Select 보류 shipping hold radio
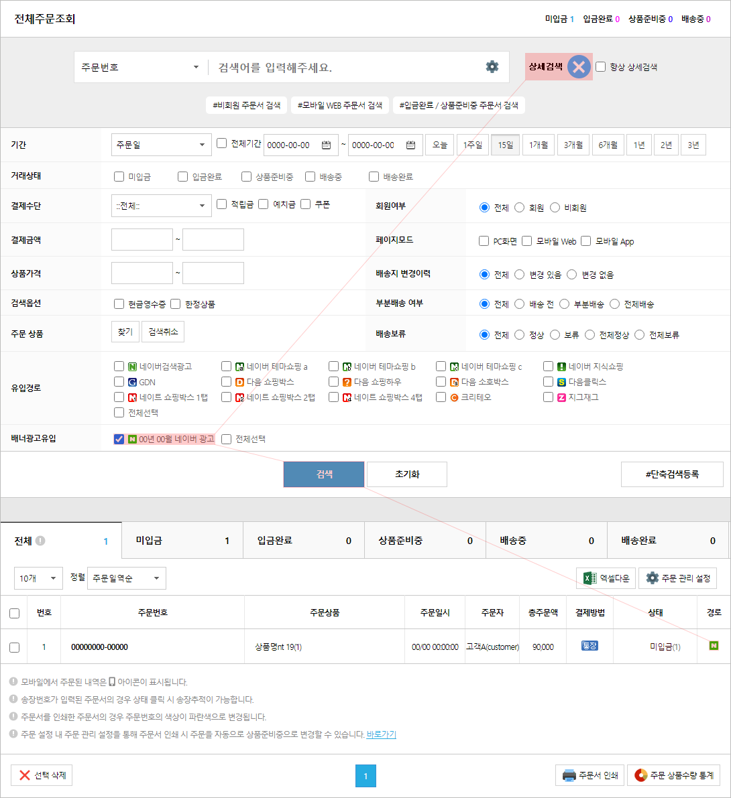 pyautogui.click(x=555, y=335)
